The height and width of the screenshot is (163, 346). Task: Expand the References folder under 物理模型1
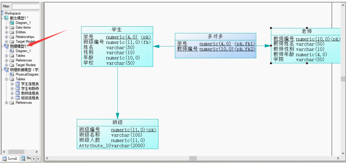click(x=6, y=60)
